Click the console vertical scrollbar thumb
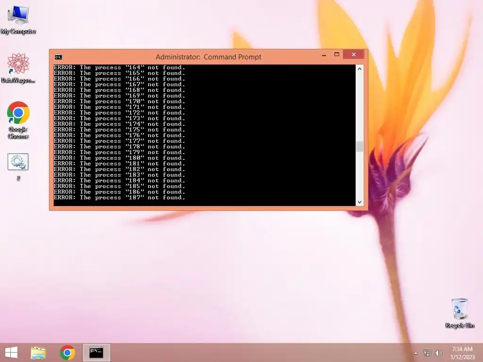Viewport: 483px width, 362px height. click(x=359, y=147)
